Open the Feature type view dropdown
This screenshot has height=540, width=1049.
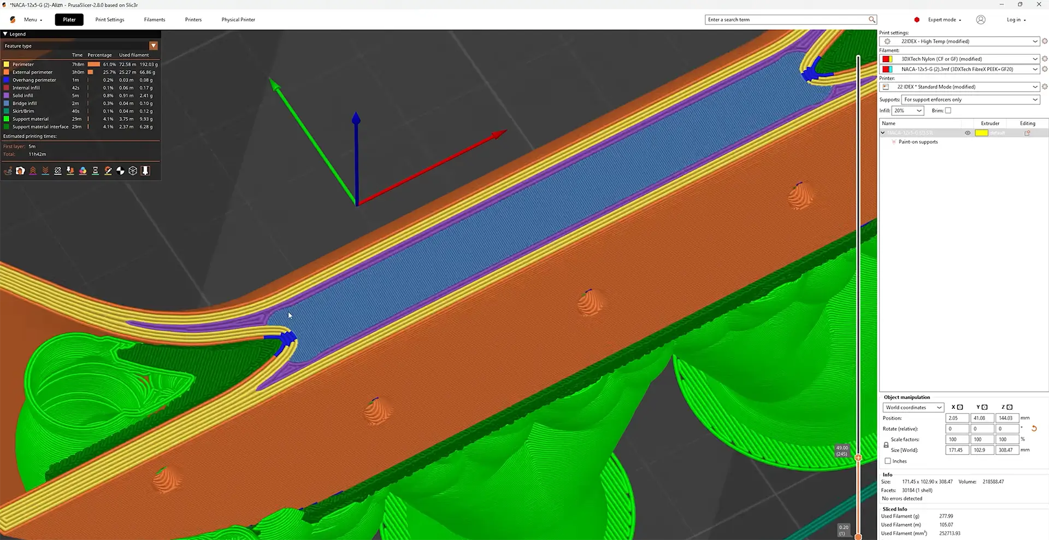point(154,46)
